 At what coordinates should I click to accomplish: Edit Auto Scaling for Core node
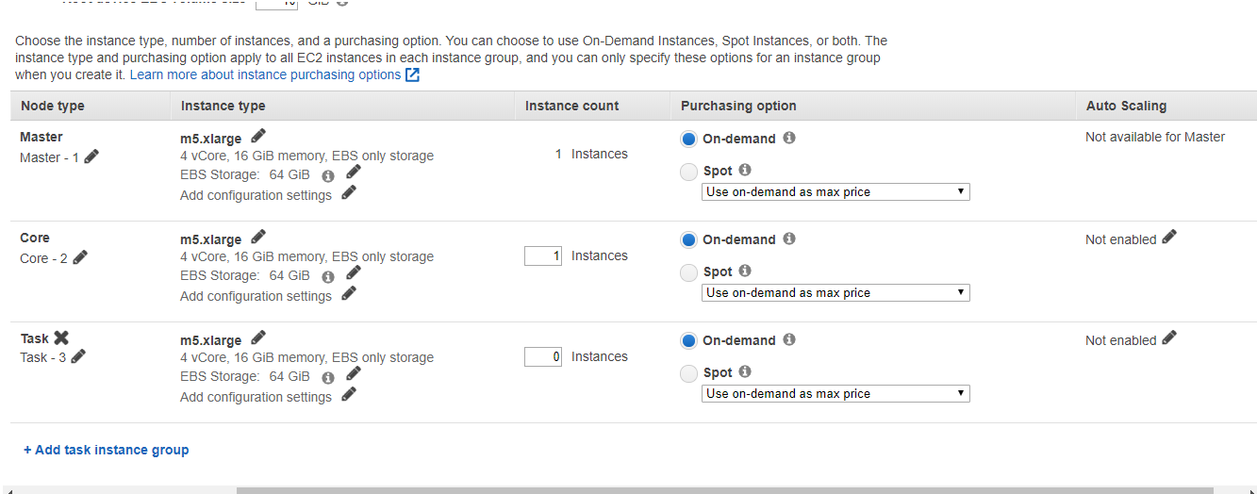click(x=1169, y=239)
